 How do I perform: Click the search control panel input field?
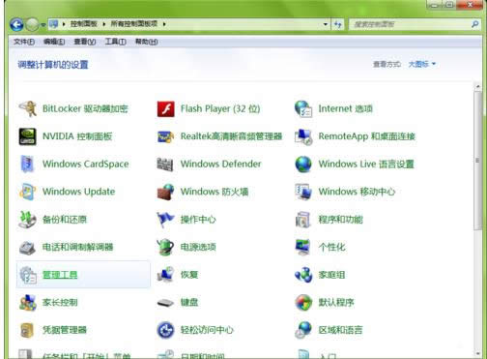[410, 24]
